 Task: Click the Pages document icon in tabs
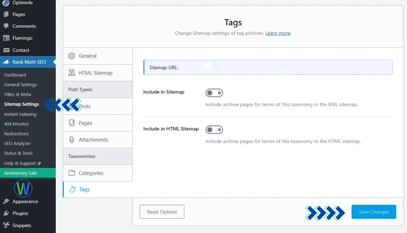[x=72, y=123]
